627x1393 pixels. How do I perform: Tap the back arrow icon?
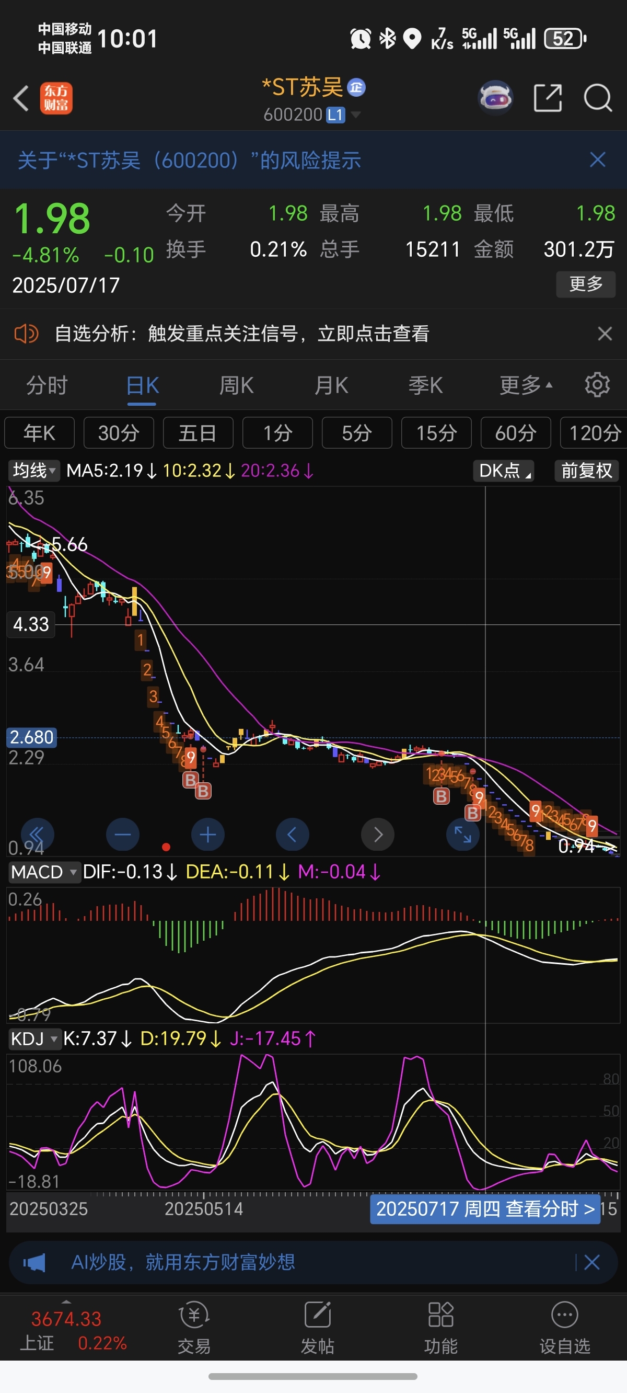(21, 98)
